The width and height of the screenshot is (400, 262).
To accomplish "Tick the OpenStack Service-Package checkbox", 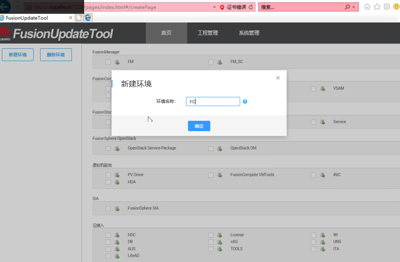I will (x=108, y=149).
